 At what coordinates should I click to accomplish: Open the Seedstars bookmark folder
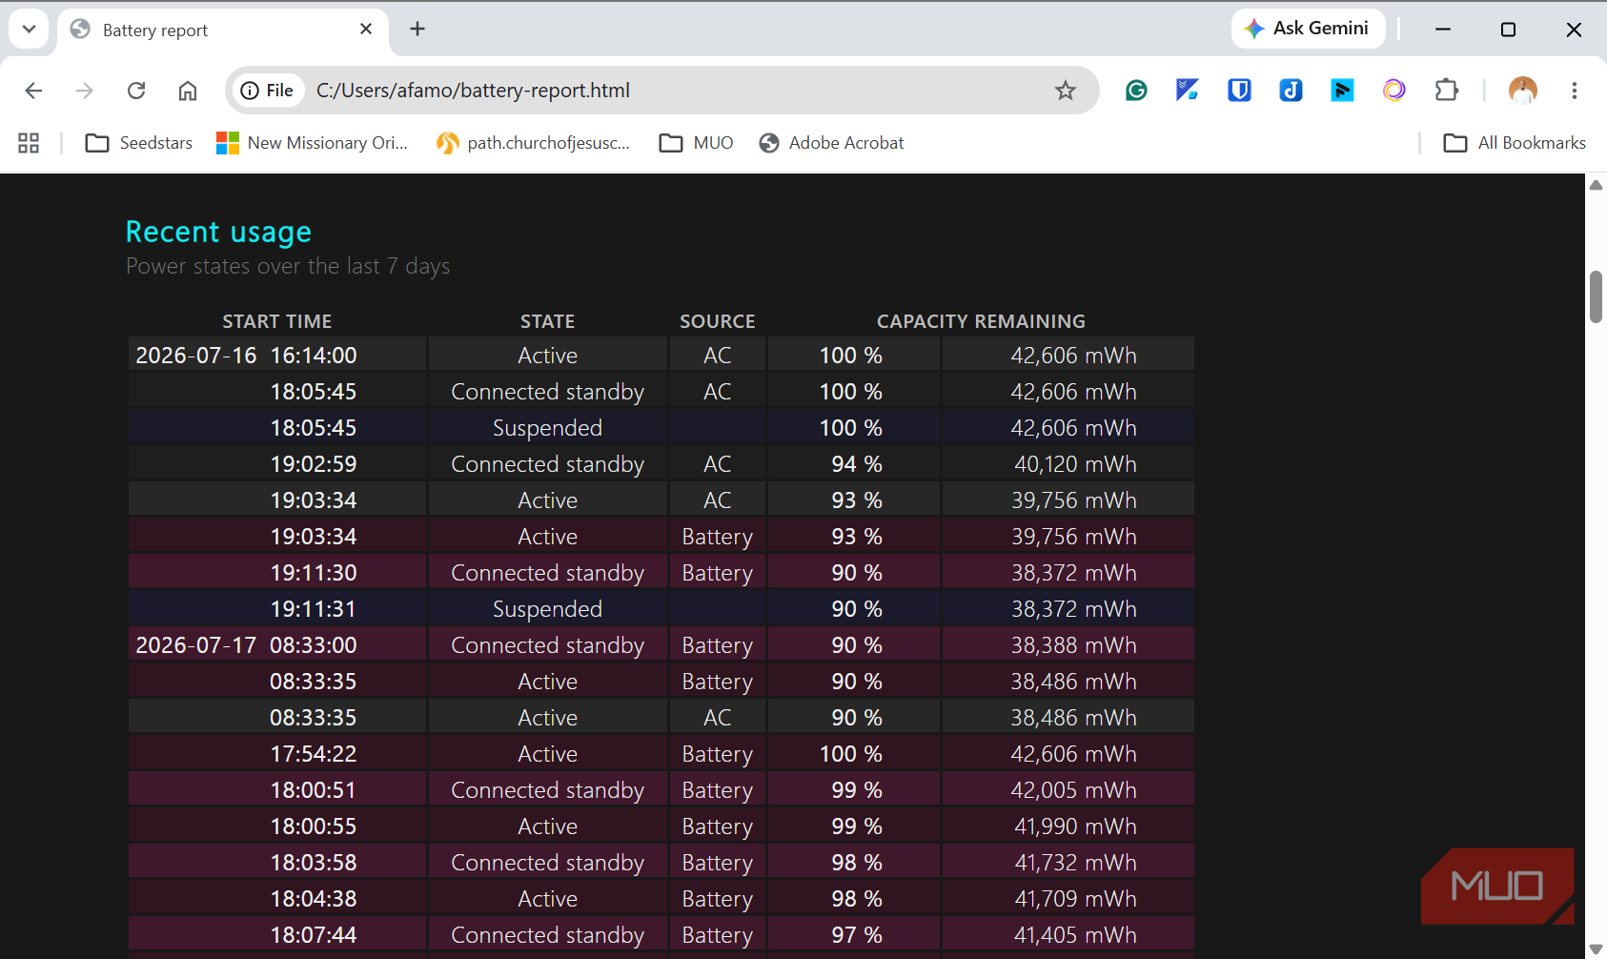[139, 143]
